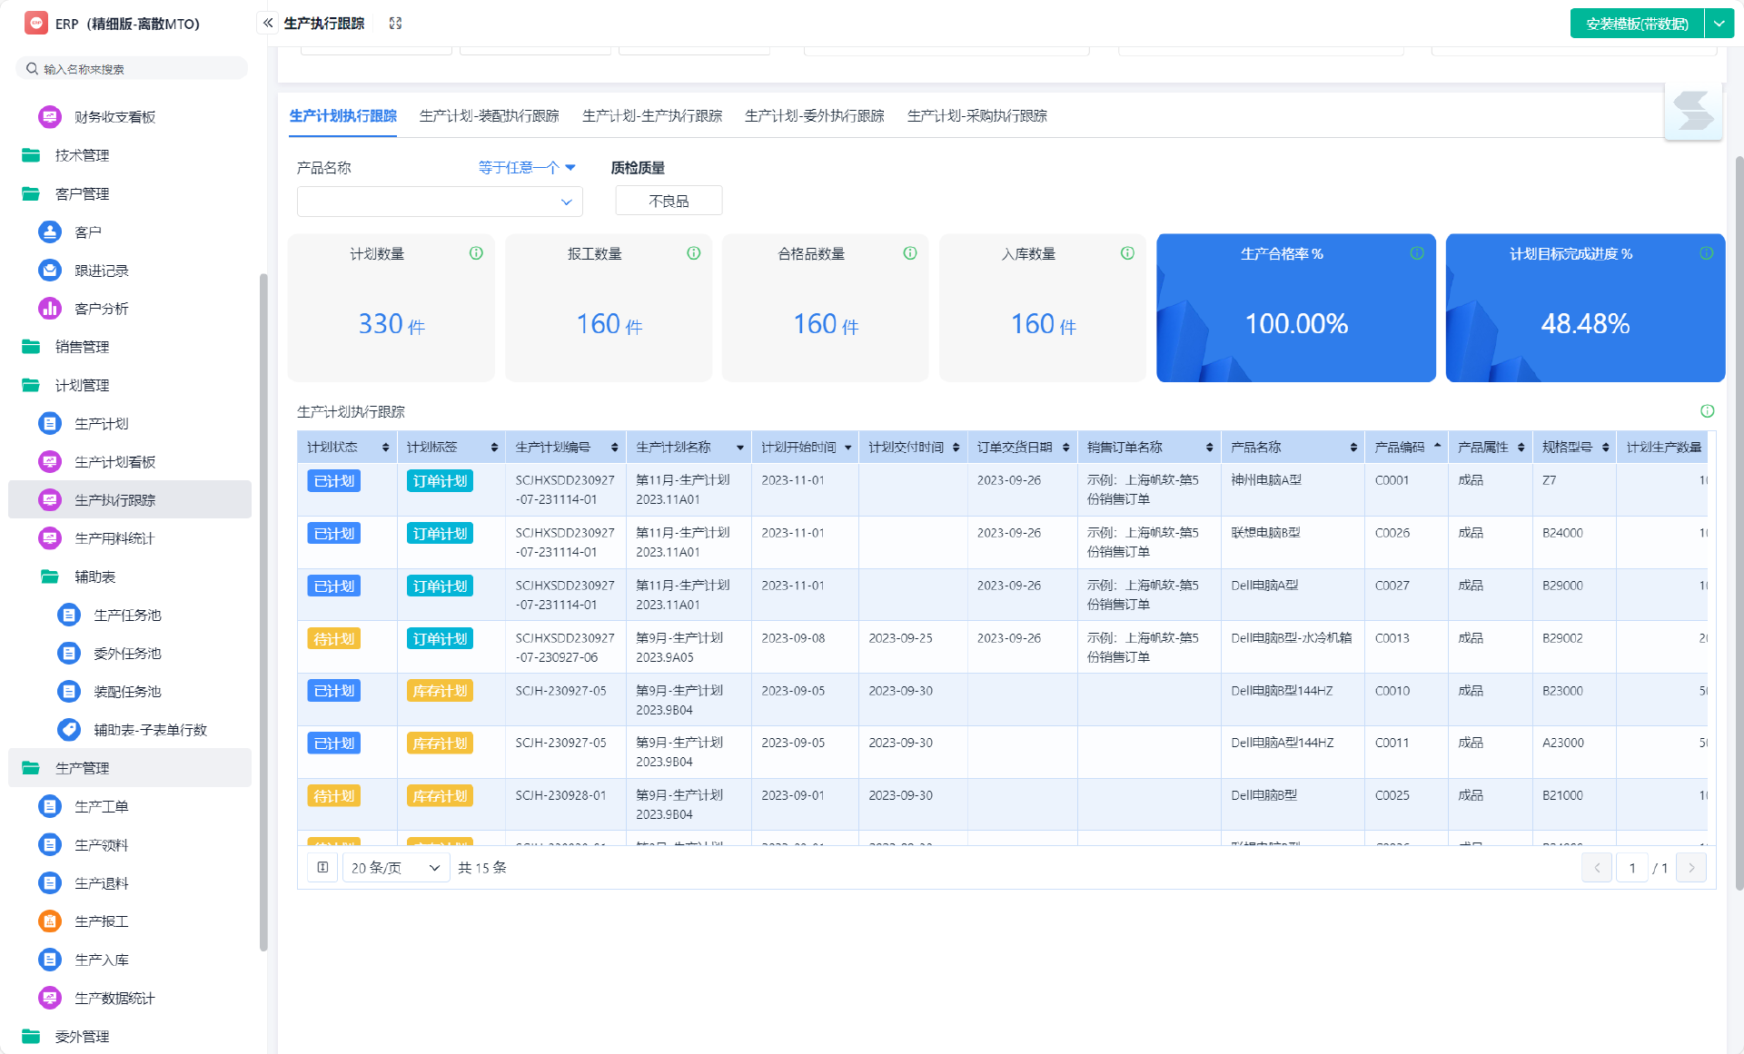The image size is (1744, 1054).
Task: Switch to 生产计划-装配执行跟踪 tab
Action: (x=489, y=116)
